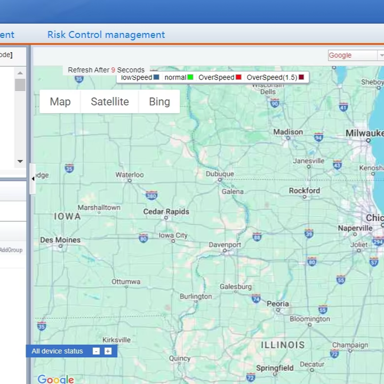Viewport: 384px width, 384px height.
Task: Open the Risk Control management tab
Action: (x=106, y=35)
